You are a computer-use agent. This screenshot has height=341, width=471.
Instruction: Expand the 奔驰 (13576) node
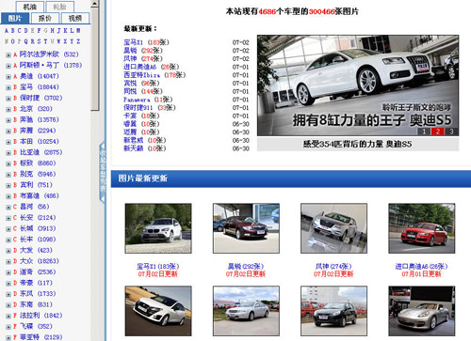[8, 120]
